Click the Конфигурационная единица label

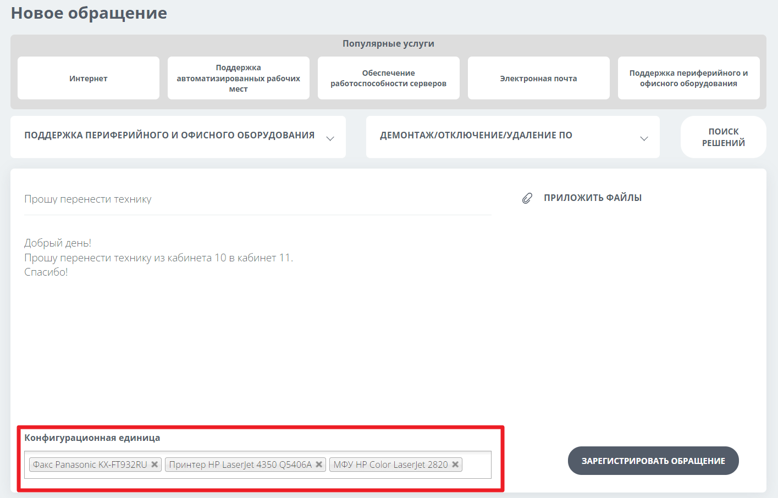[x=92, y=438]
